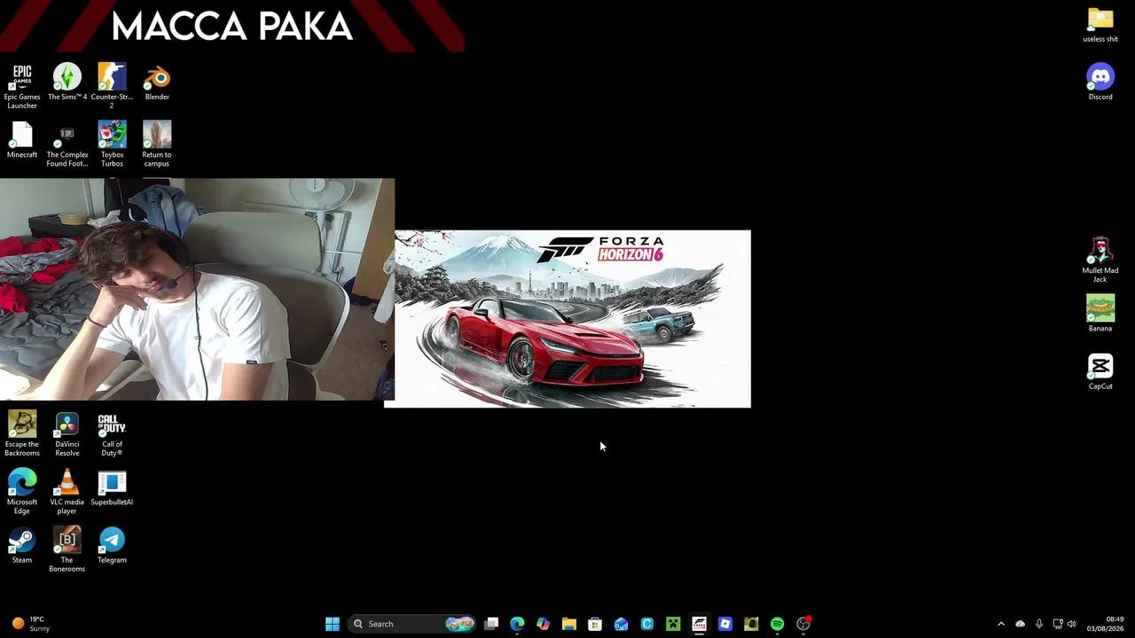1135x638 pixels.
Task: Open Task View in the taskbar
Action: 491,624
